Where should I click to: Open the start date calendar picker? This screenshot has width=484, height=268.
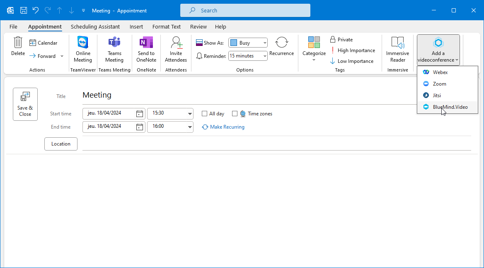(x=140, y=114)
